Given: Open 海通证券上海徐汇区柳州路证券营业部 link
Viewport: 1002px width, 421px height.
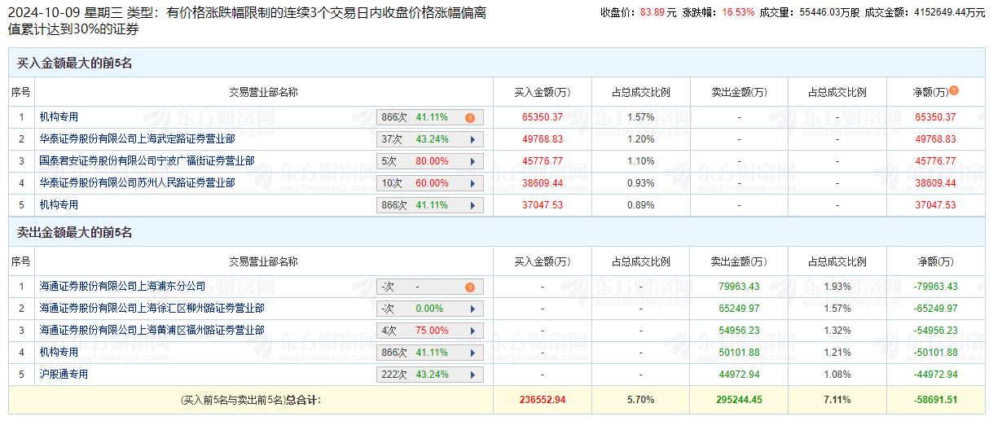Looking at the screenshot, I should pyautogui.click(x=152, y=309).
